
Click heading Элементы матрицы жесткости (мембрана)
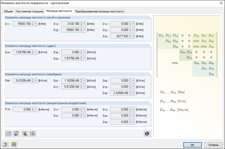pyautogui.click(x=33, y=74)
